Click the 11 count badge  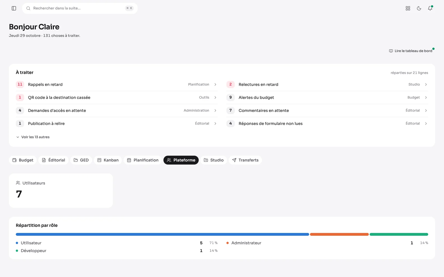[x=20, y=84]
